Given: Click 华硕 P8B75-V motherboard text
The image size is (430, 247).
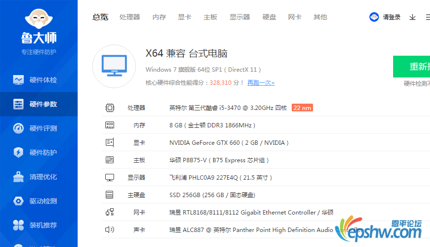Looking at the screenshot, I should pyautogui.click(x=219, y=160).
